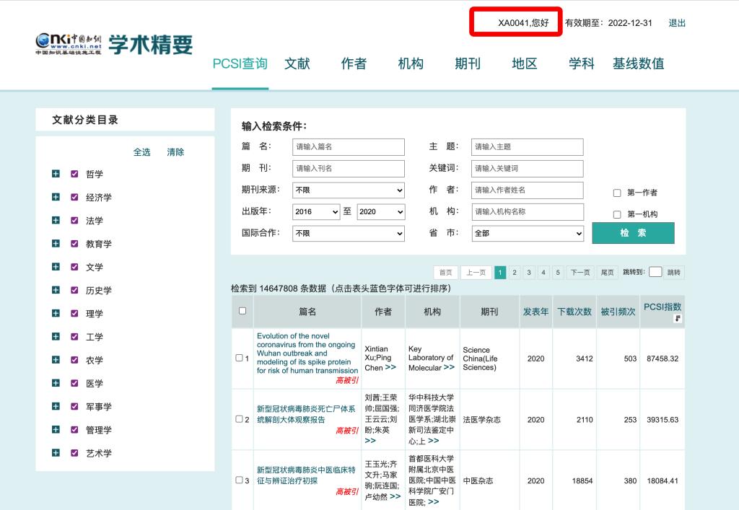Switch to the 作者 tab
739x510 pixels.
[x=354, y=63]
